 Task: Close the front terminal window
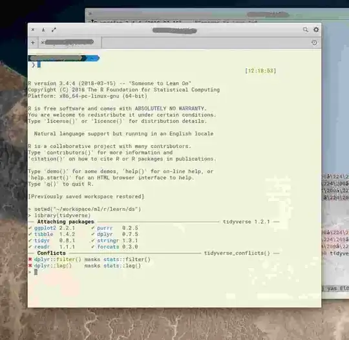pyautogui.click(x=33, y=30)
